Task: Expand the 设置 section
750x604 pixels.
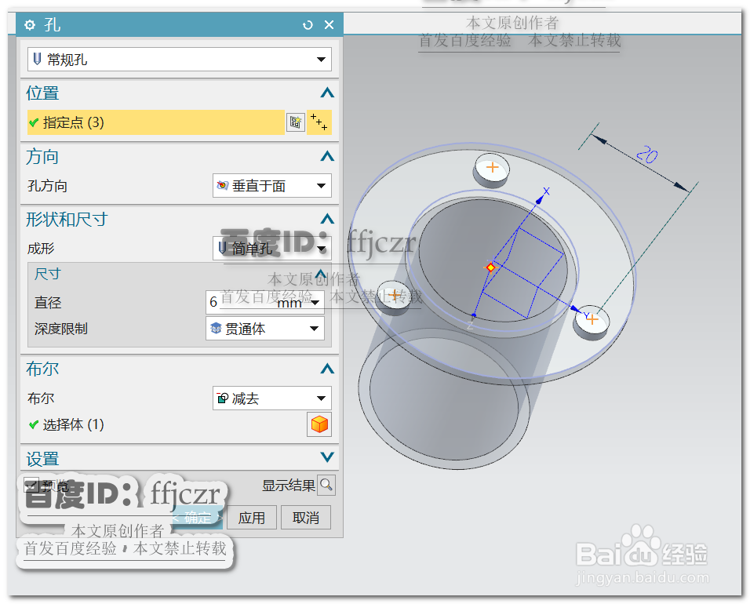Action: pyautogui.click(x=327, y=457)
